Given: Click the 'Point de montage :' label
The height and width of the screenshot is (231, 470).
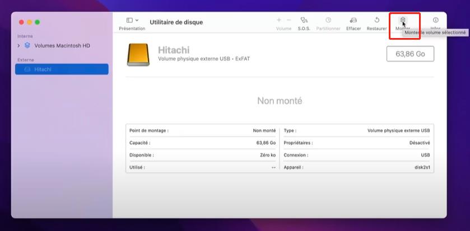Looking at the screenshot, I should 149,131.
